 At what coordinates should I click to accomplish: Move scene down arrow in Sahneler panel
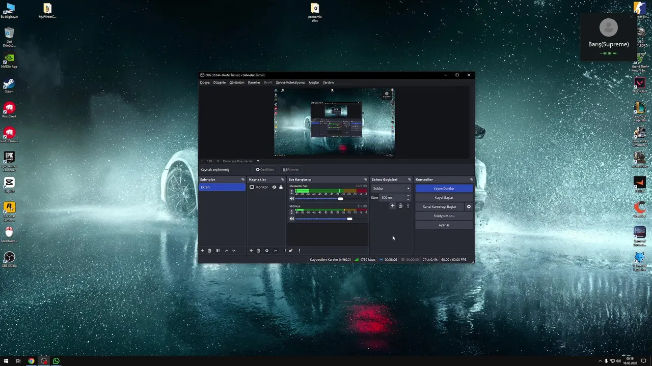(234, 251)
